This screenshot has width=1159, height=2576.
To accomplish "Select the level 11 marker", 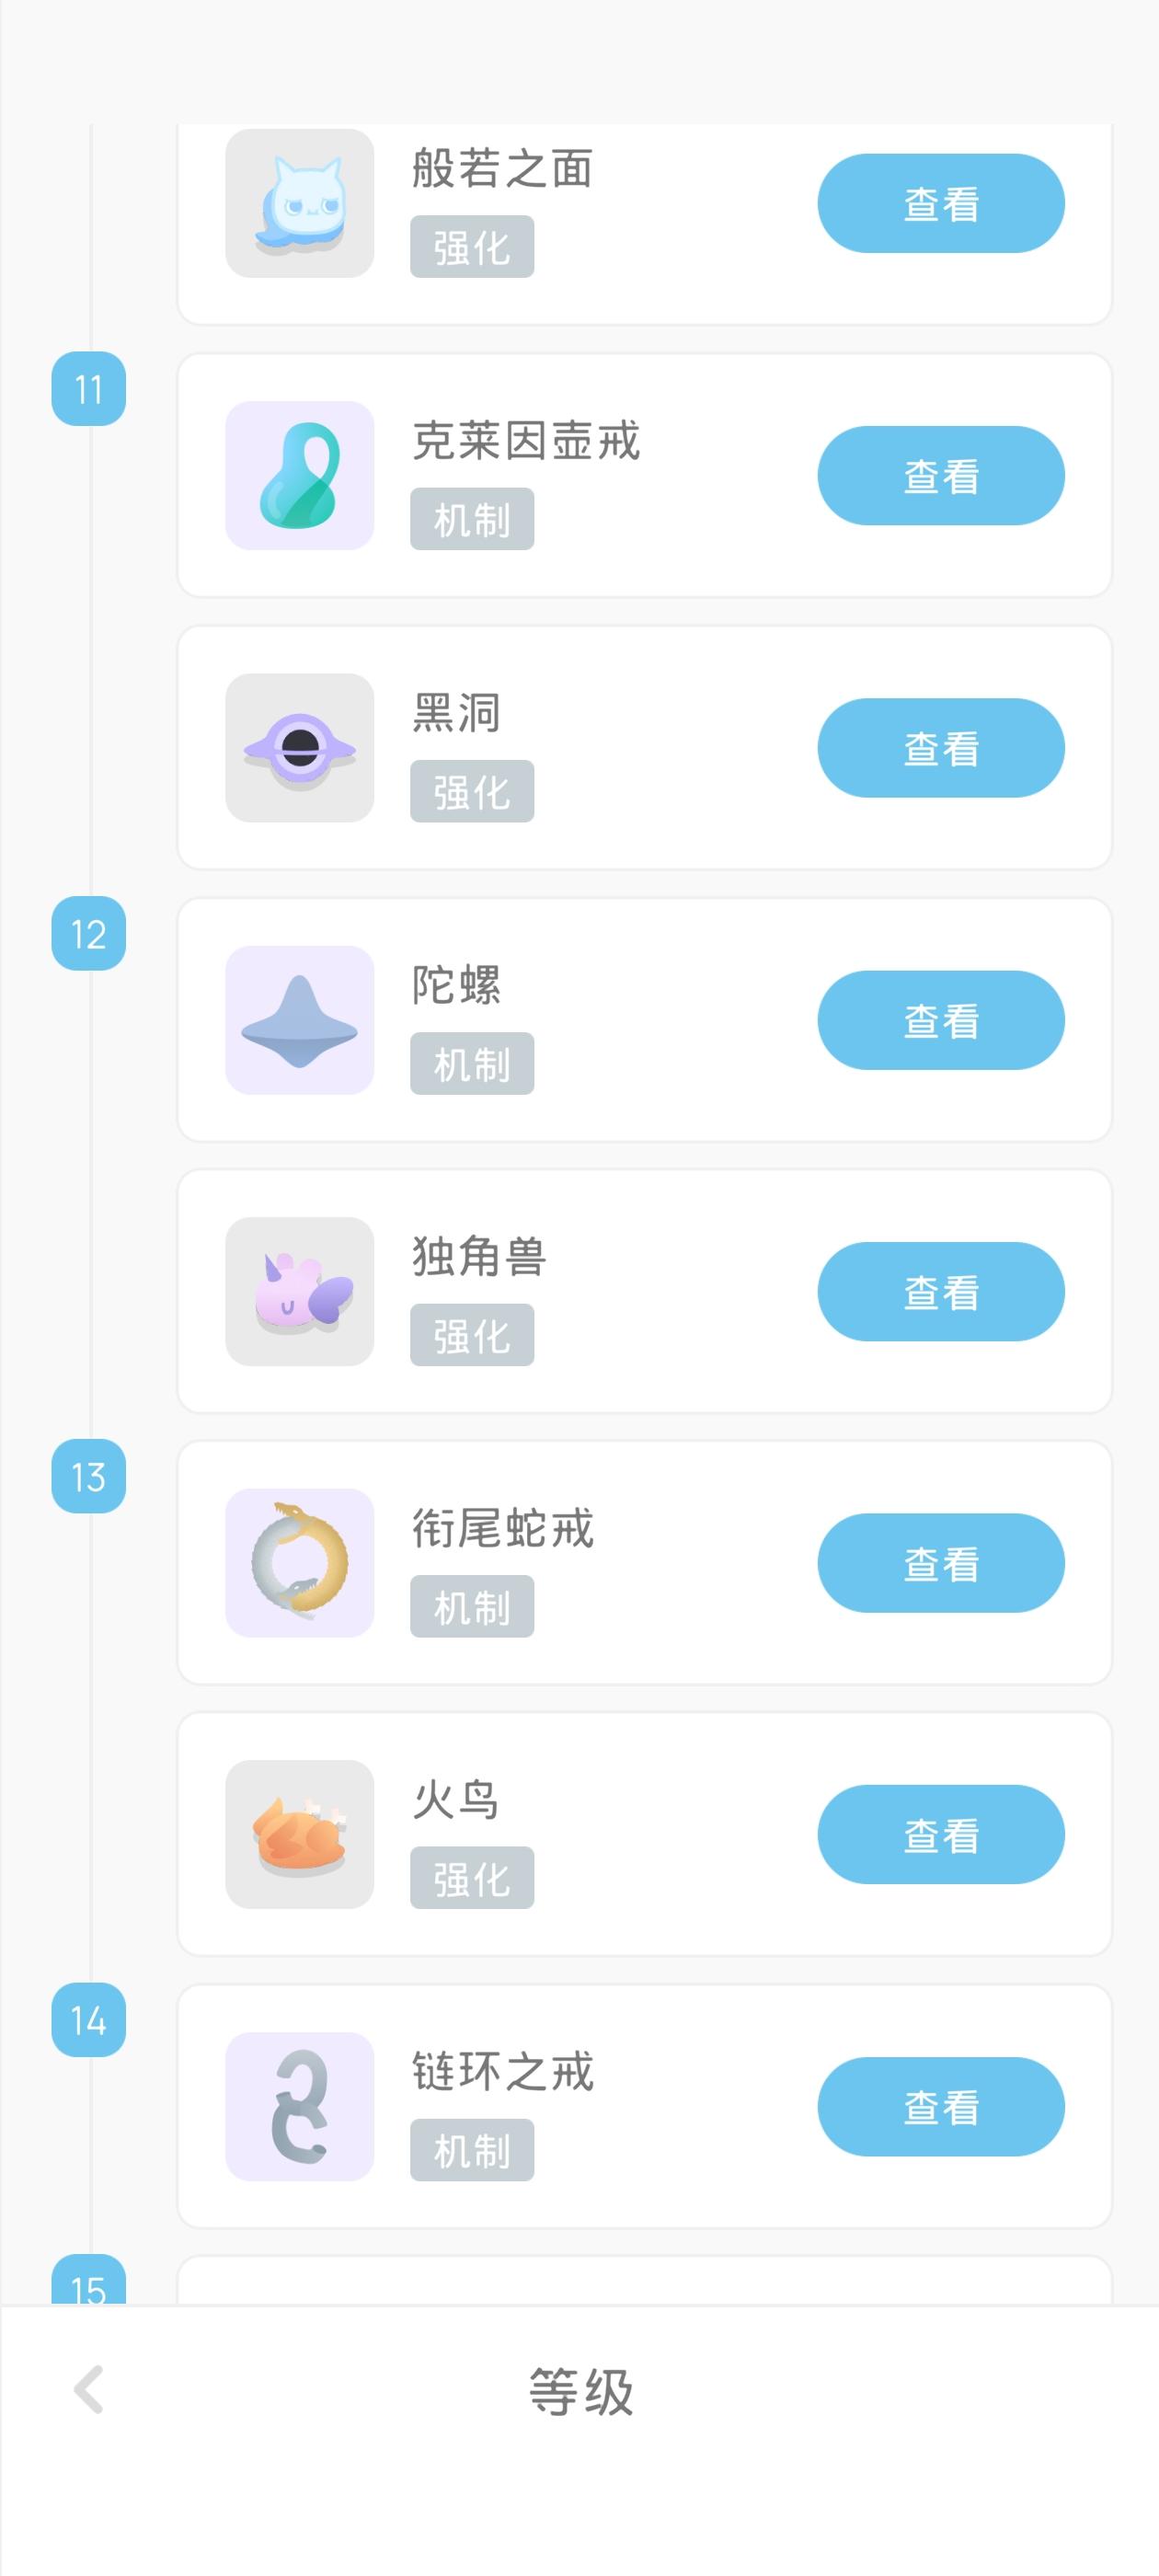I will [88, 389].
